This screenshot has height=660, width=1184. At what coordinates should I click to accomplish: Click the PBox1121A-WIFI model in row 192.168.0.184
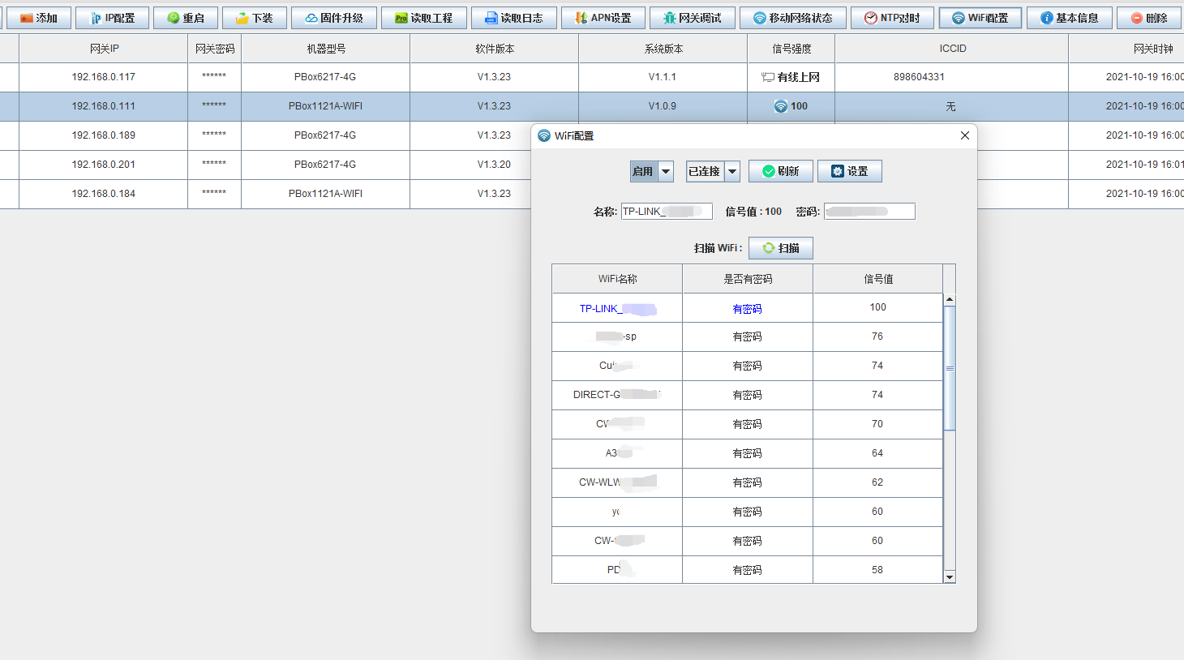[x=325, y=194]
